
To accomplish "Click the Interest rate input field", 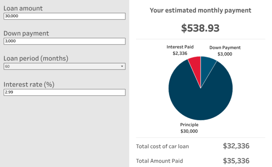I will (x=64, y=92).
